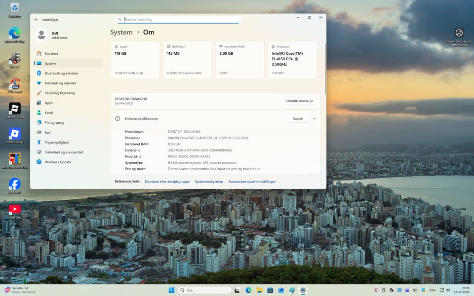The image size is (474, 296).
Task: Go to Windows Update in sidebar
Action: (x=58, y=162)
